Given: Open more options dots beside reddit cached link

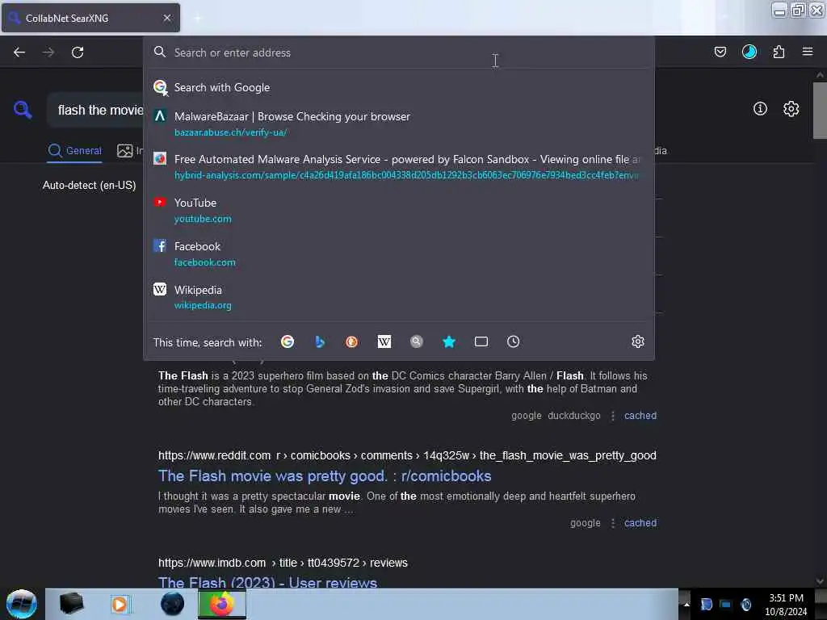Looking at the screenshot, I should (612, 523).
